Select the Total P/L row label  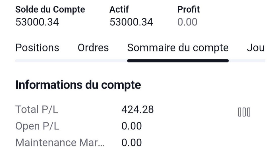coord(37,109)
